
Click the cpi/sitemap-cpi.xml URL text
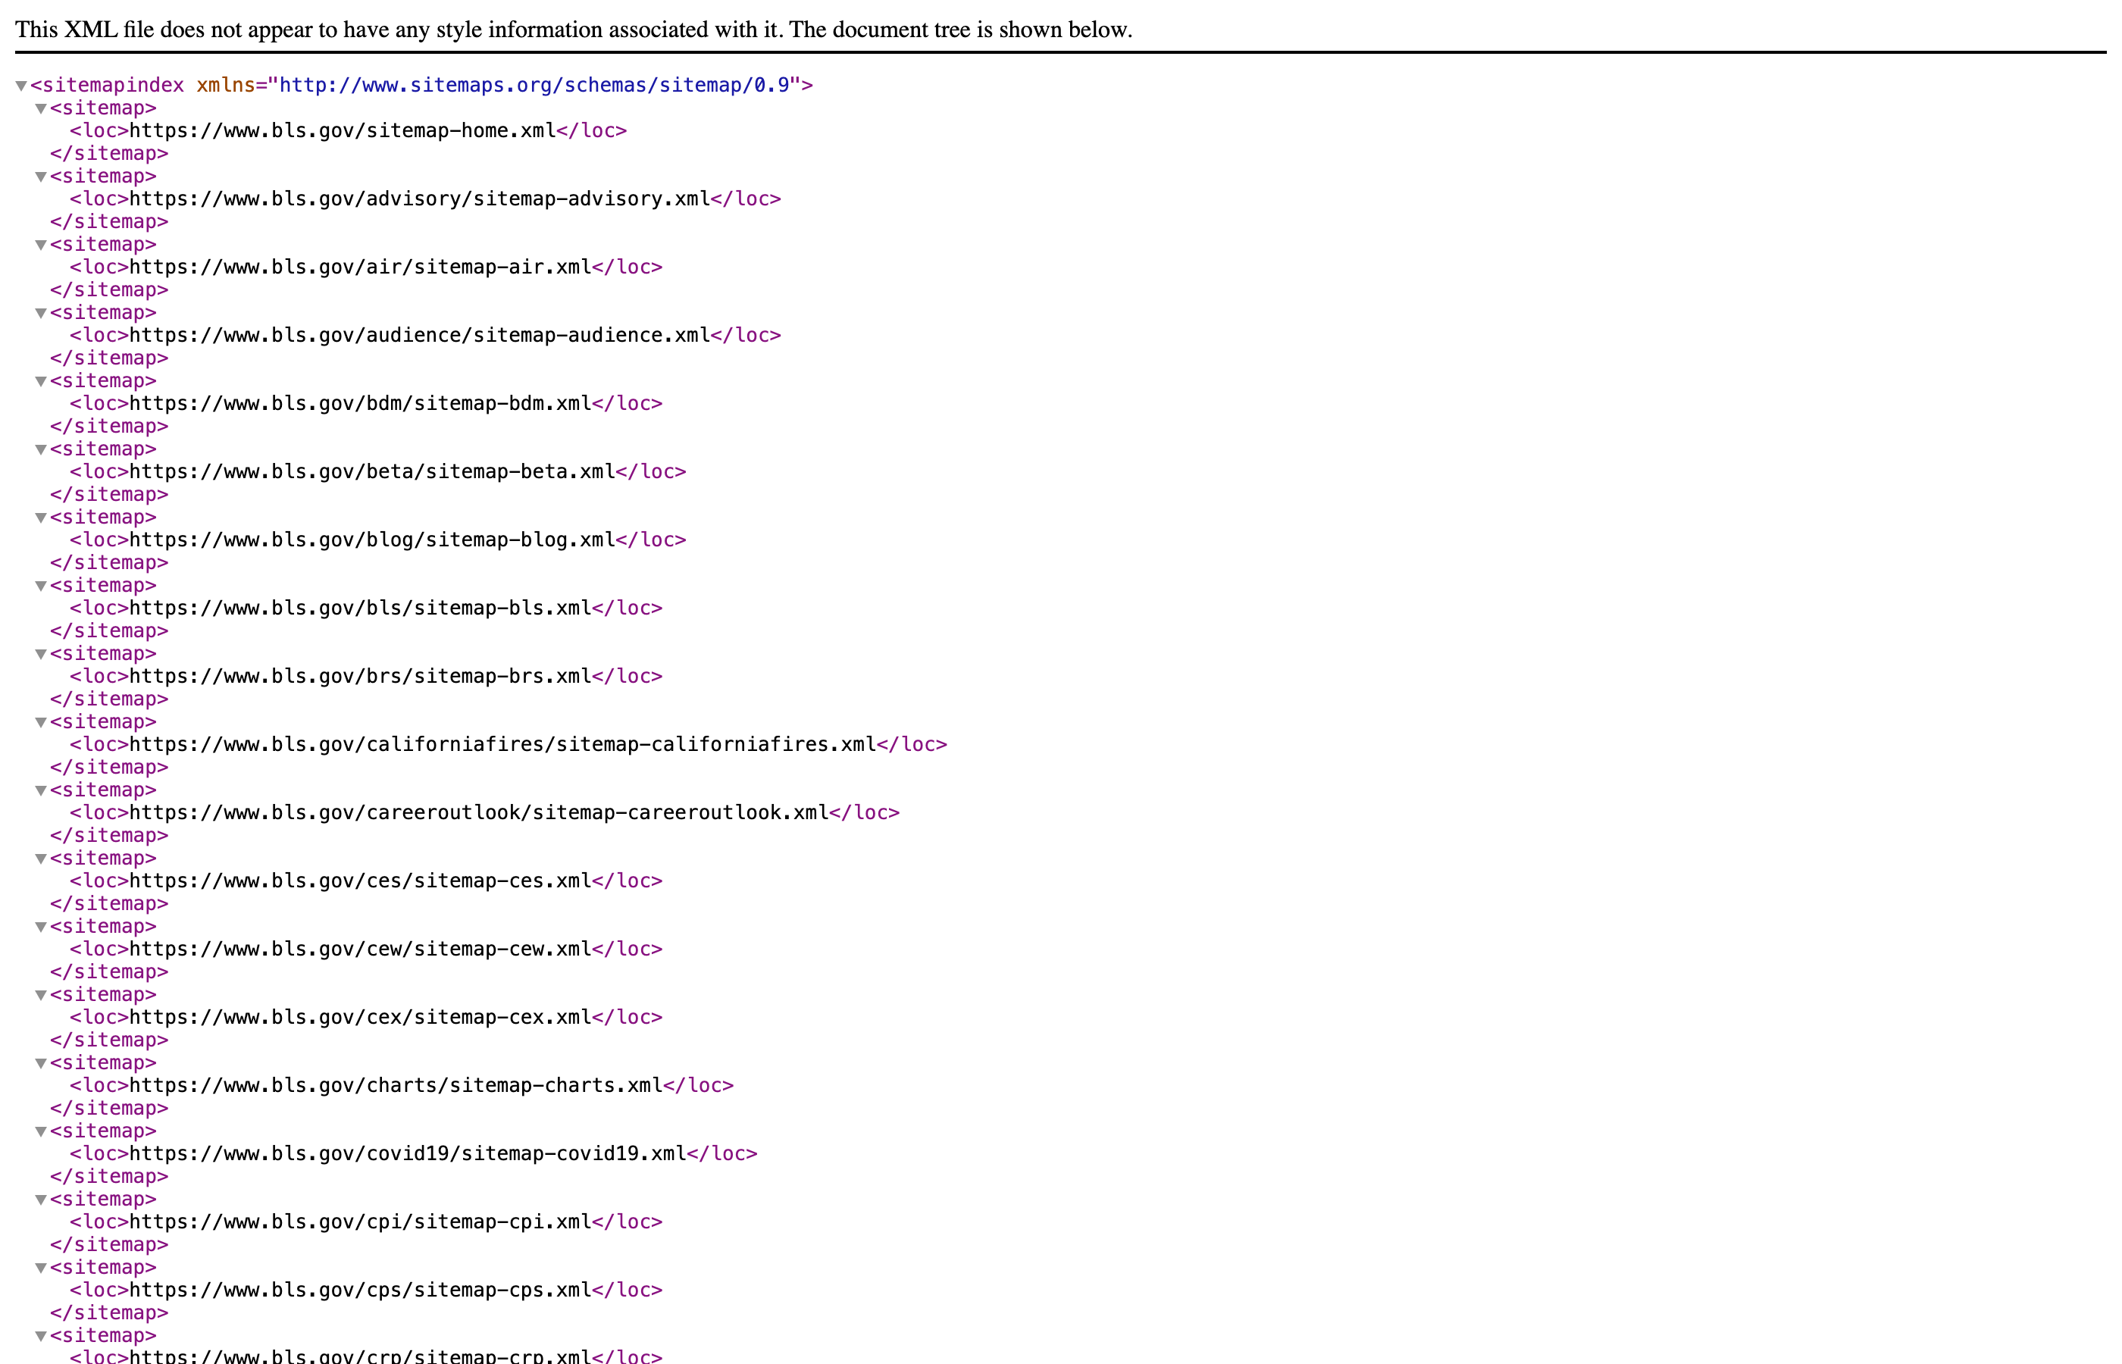tap(361, 1222)
